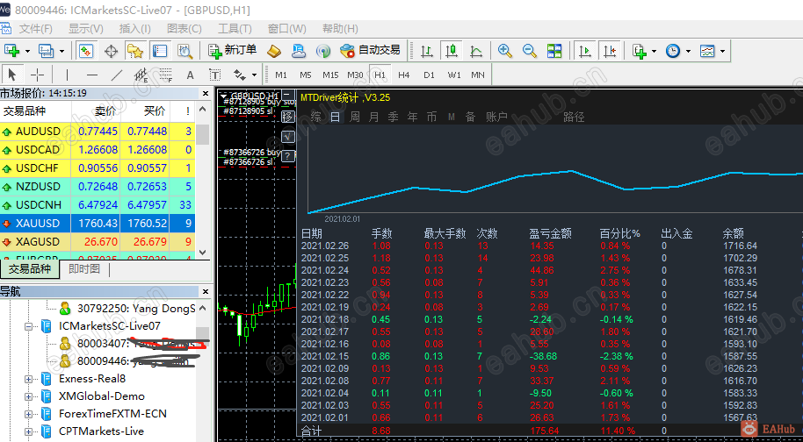Toggle the chart auto scroll icon

point(584,51)
